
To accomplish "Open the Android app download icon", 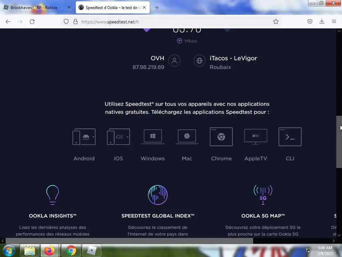I will tap(84, 137).
